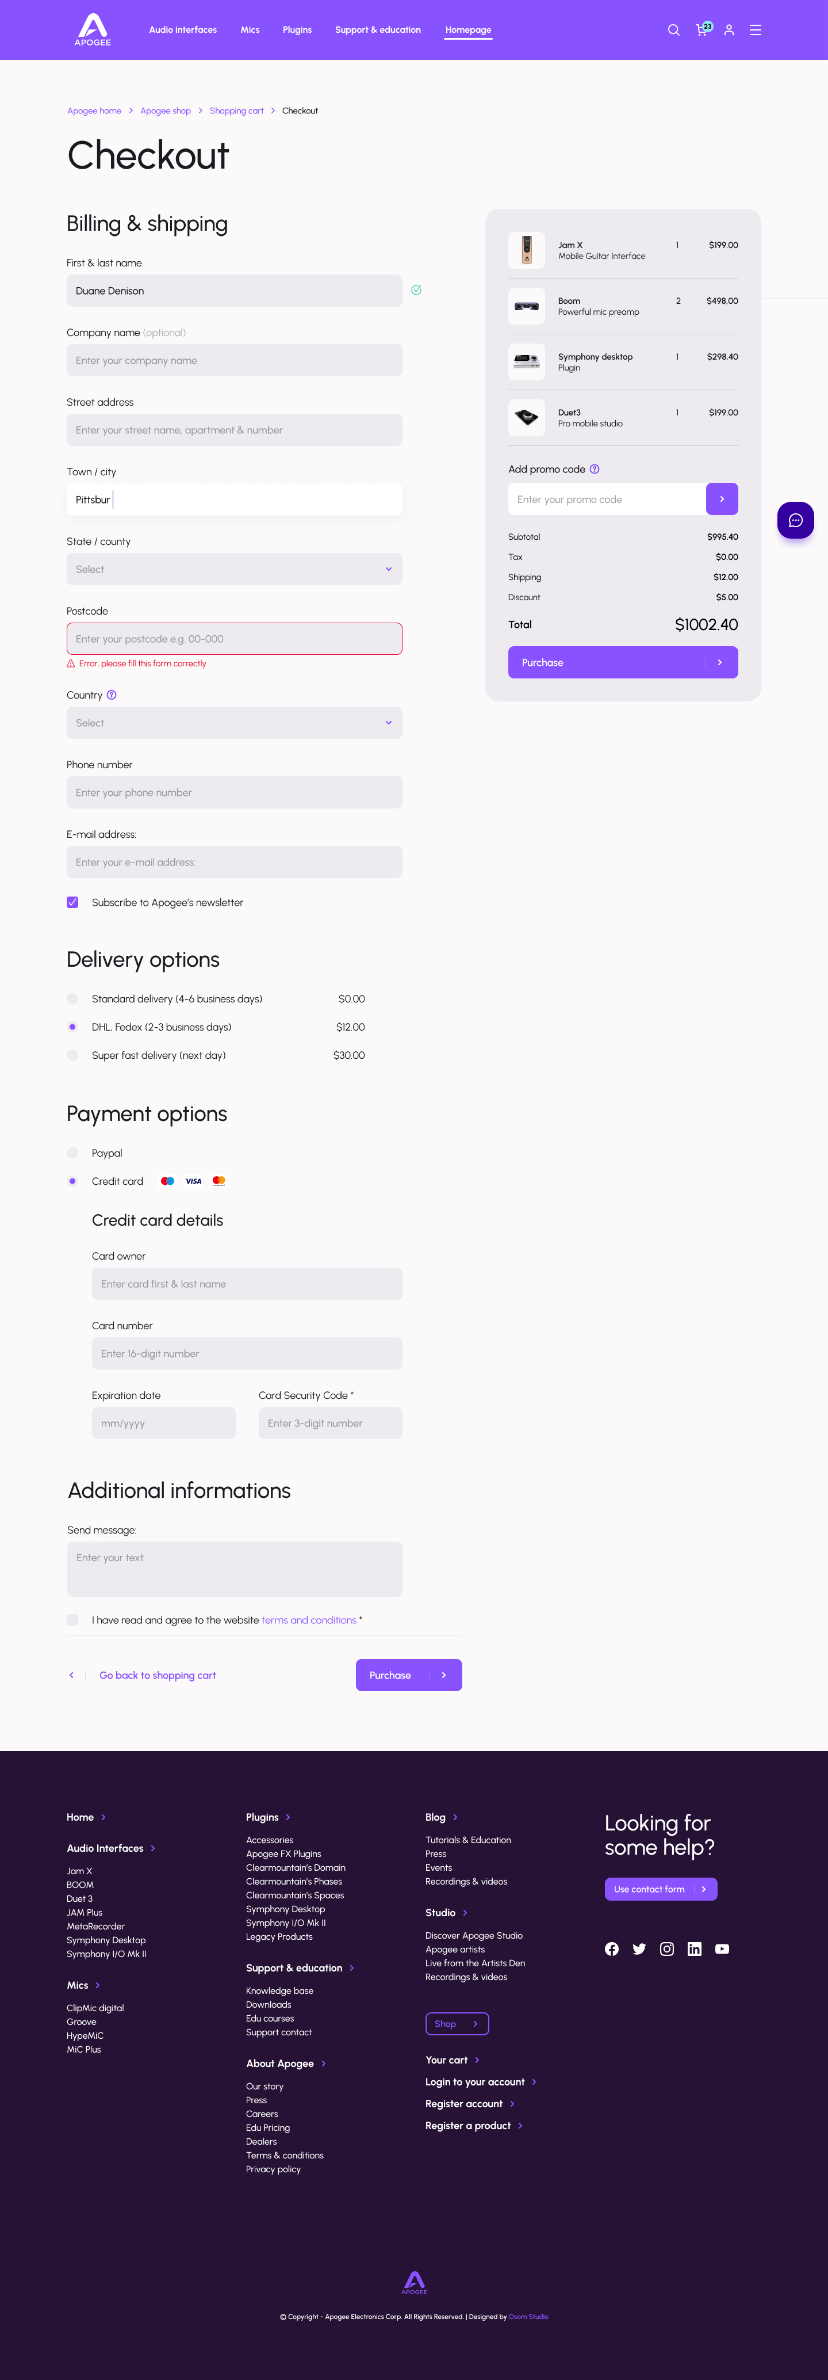Open the Audio interfaces menu
Viewport: 828px width, 2380px height.
183,29
